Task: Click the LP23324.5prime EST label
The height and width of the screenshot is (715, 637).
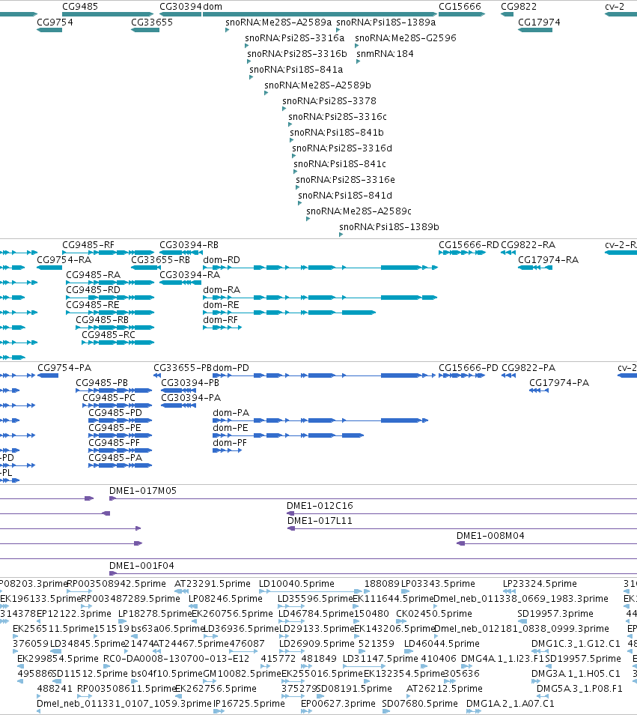Action: [540, 584]
